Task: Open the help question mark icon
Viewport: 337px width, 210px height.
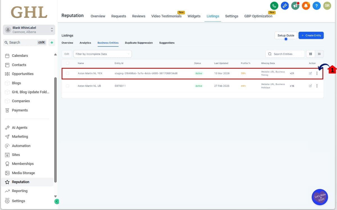Action: 316,6
